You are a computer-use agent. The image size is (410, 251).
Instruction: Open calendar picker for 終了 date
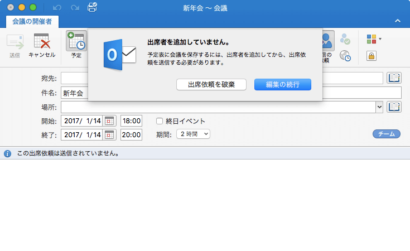(x=109, y=134)
